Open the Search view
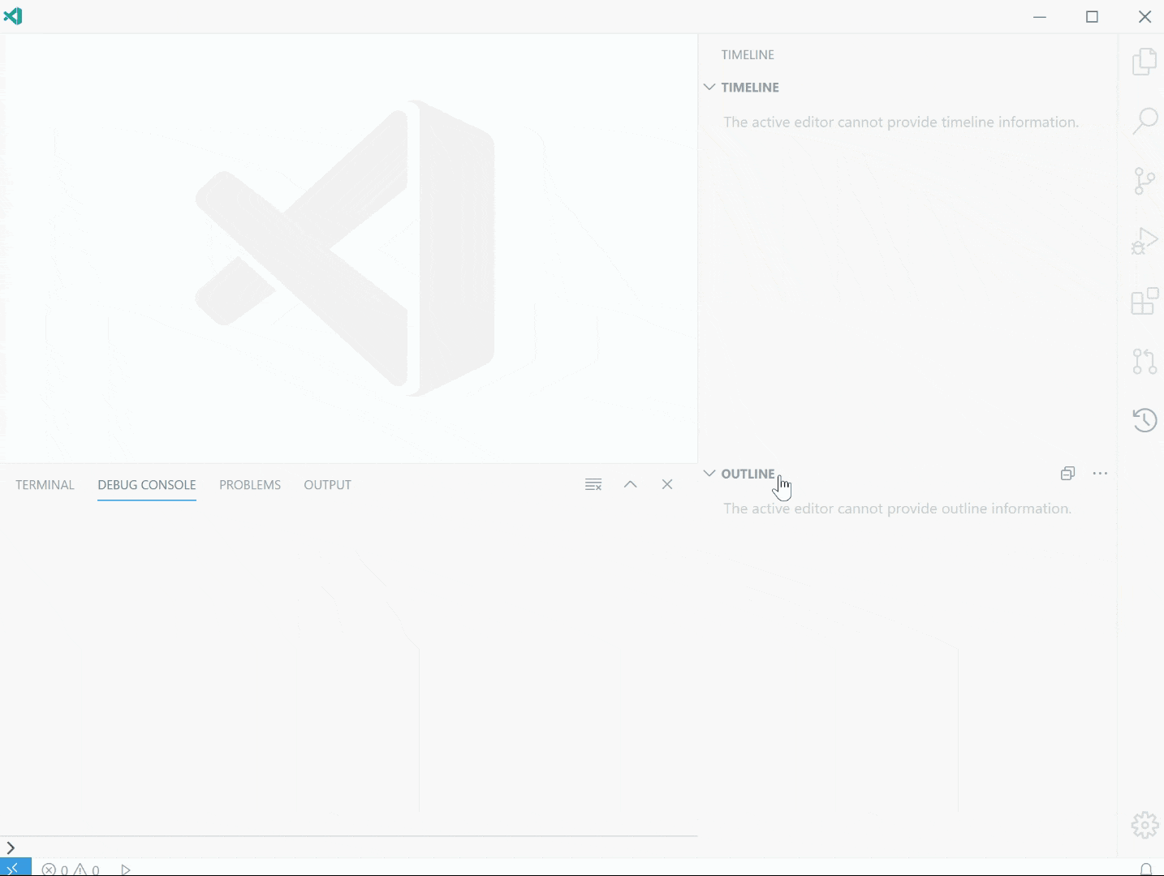This screenshot has height=876, width=1164. pos(1144,121)
